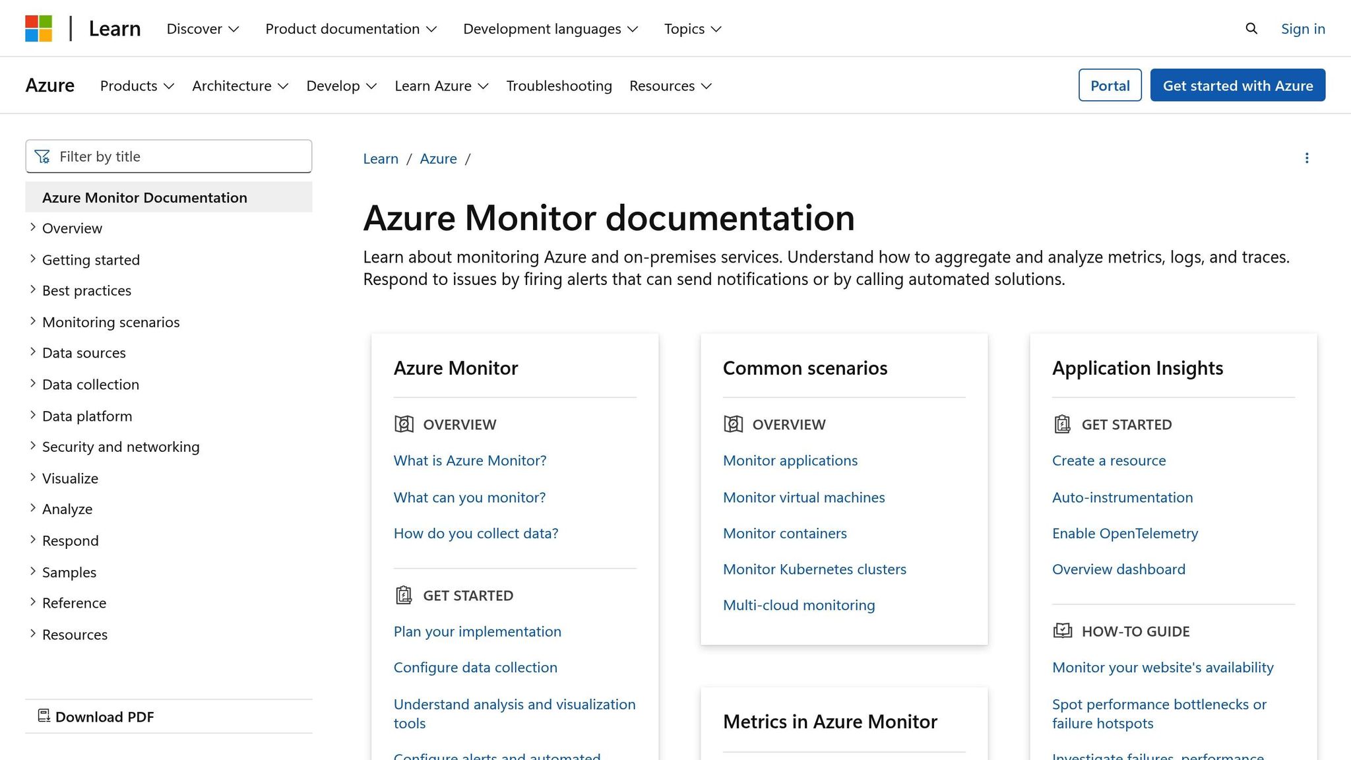Click the filter icon in the title filter box

[42, 156]
